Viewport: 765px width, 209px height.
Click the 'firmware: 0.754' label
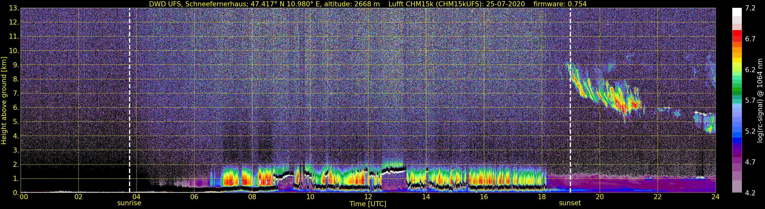point(560,4)
